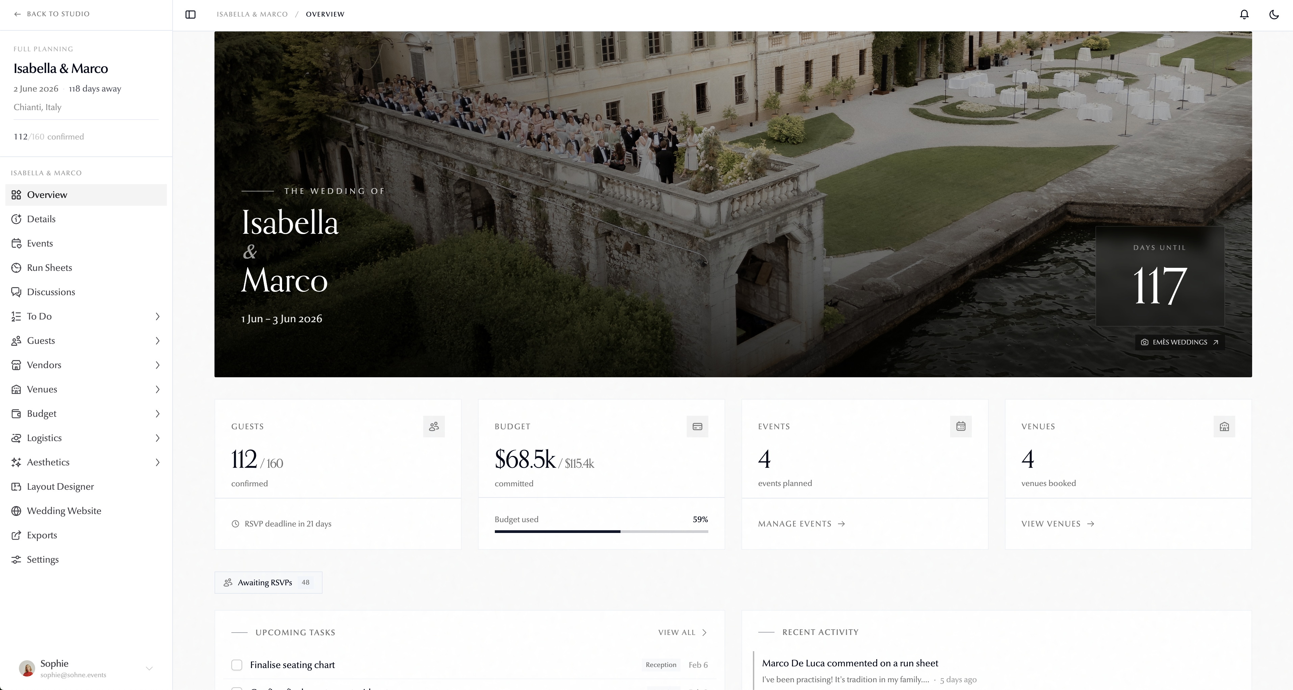Click the budget used progress bar
1293x690 pixels.
pos(601,532)
